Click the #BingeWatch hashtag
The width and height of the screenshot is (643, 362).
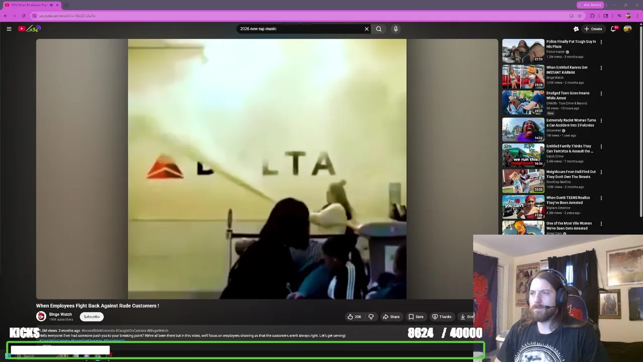tap(158, 331)
